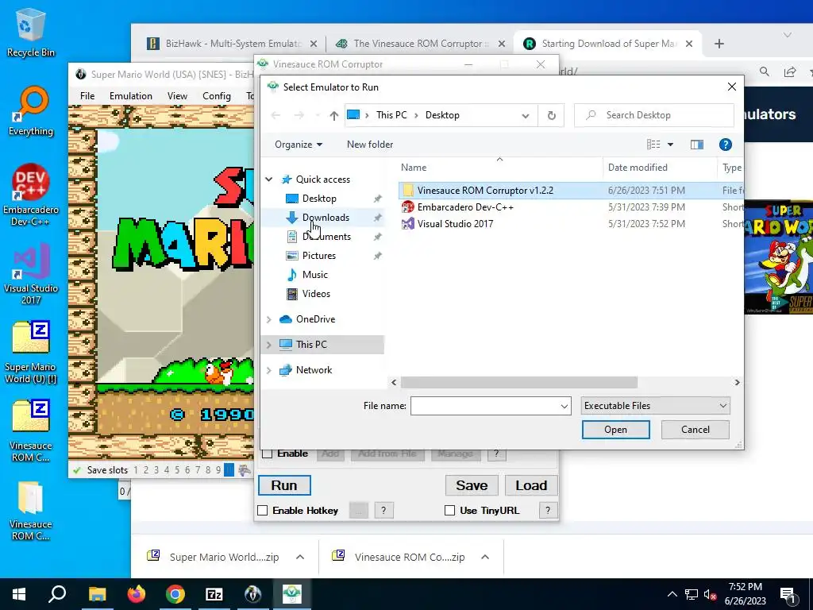
Task: Click the controller icon in BizHawk status bar
Action: (245, 470)
